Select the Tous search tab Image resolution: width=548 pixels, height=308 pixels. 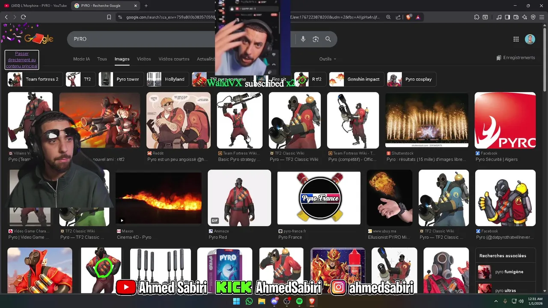(x=102, y=59)
